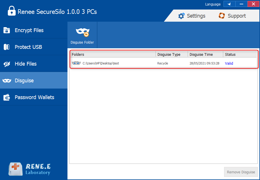Click the Valid status link
Screen dimensions: 260x180
coord(229,63)
